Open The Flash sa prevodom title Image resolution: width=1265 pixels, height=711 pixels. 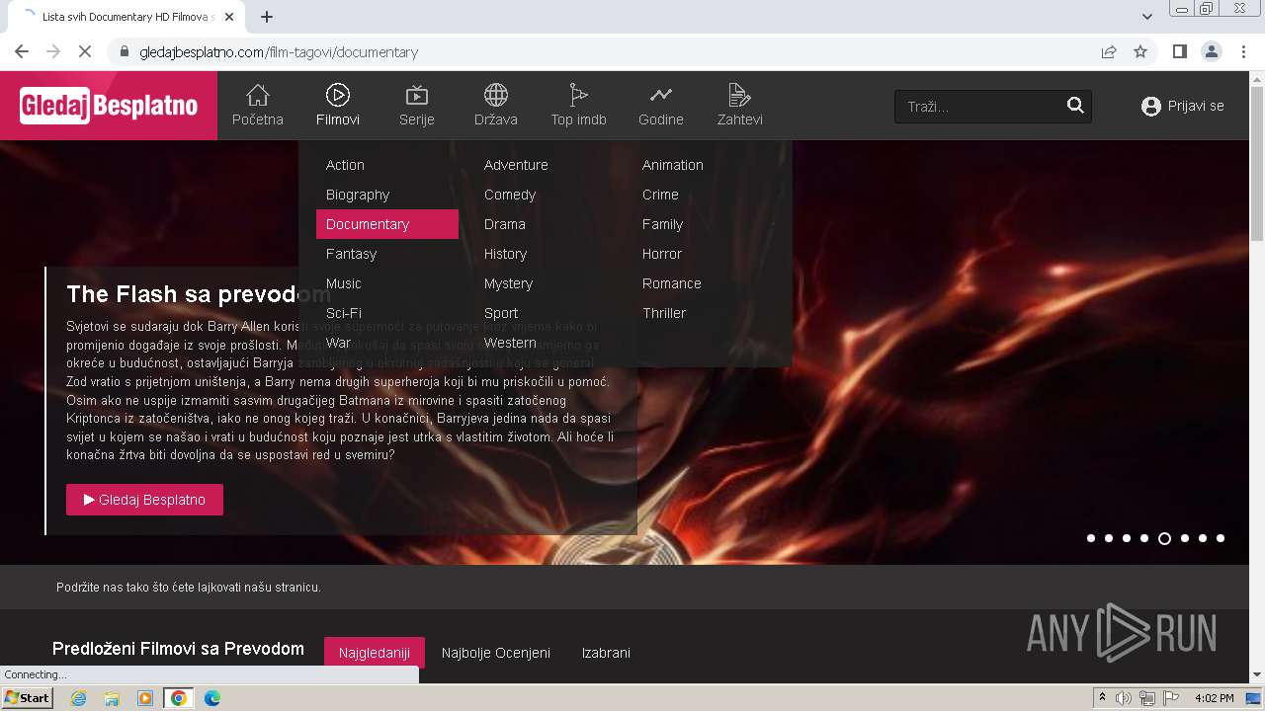pyautogui.click(x=199, y=294)
